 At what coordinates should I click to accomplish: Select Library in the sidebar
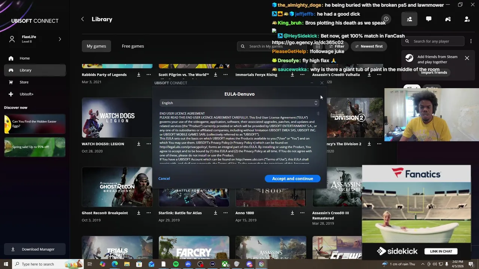(35, 70)
